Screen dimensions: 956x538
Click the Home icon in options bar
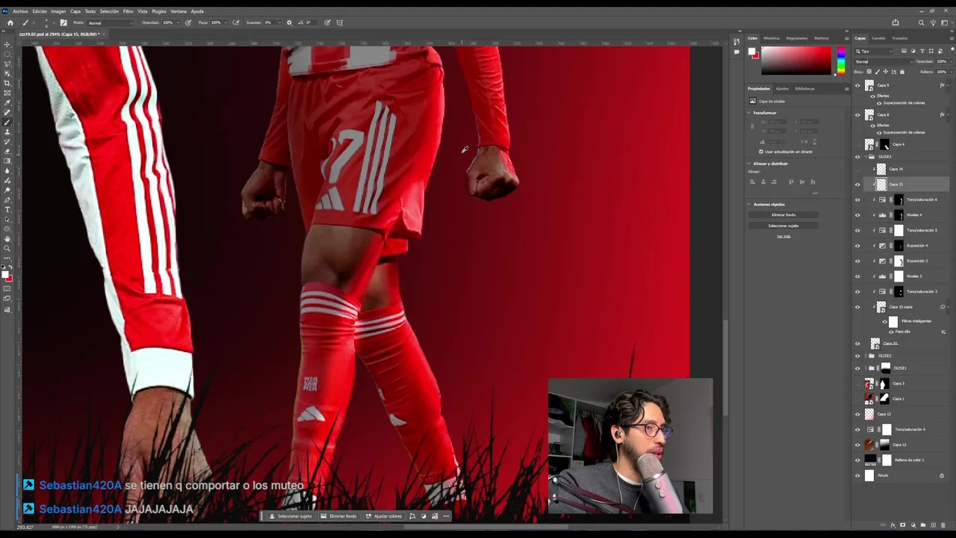[10, 22]
